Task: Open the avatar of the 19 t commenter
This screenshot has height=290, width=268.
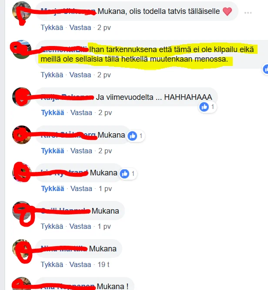Action: point(21,249)
